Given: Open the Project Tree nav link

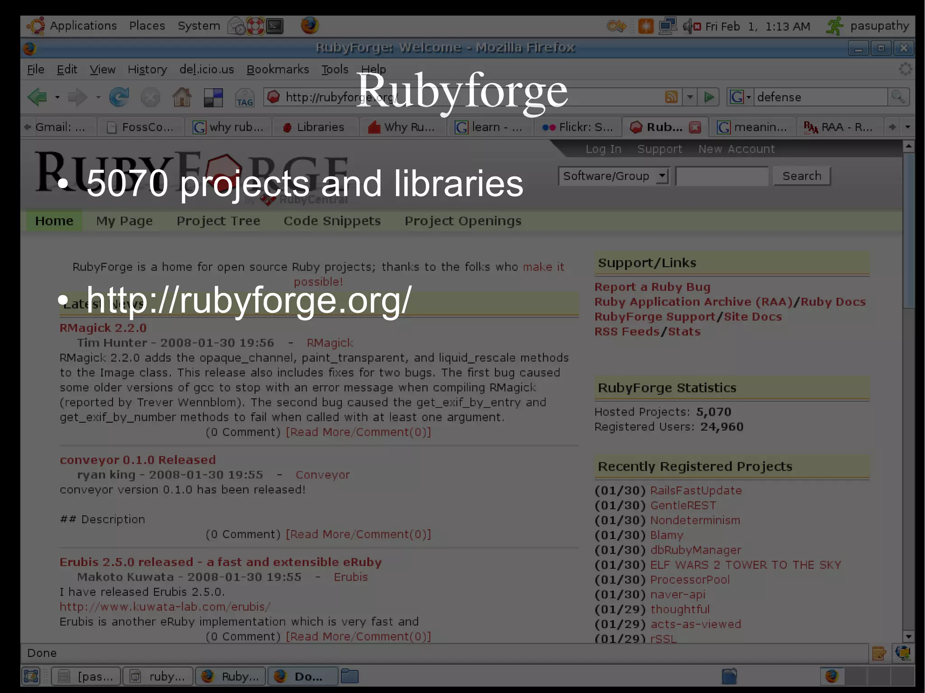Looking at the screenshot, I should coord(218,221).
